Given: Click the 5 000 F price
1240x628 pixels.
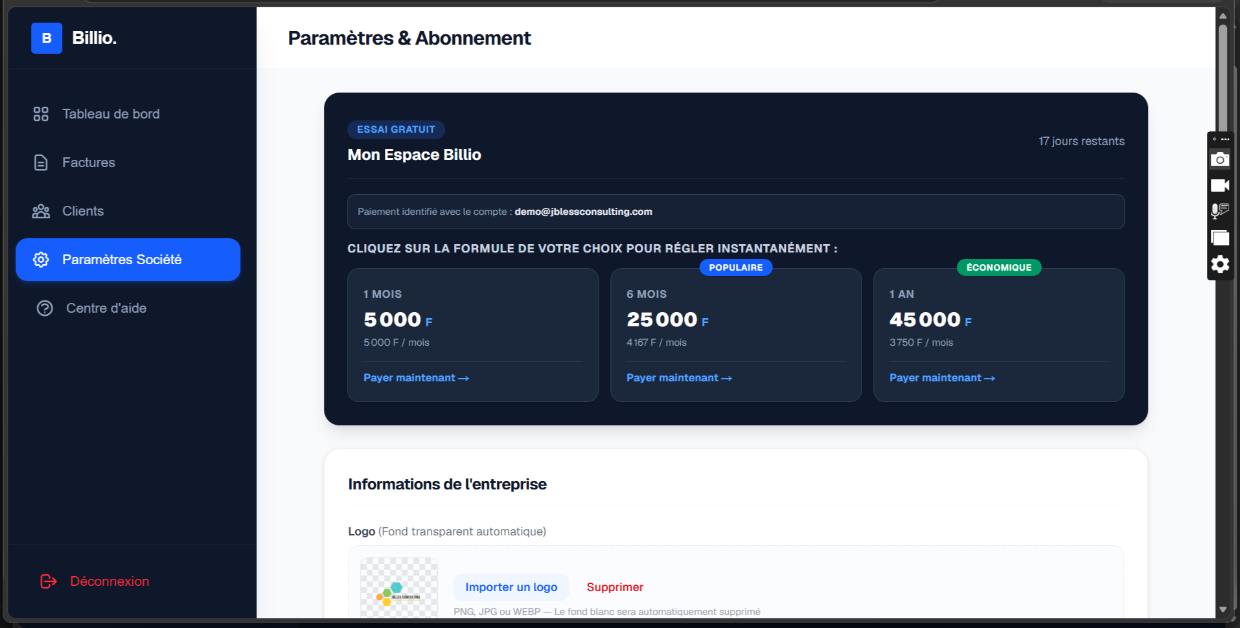Looking at the screenshot, I should point(398,320).
